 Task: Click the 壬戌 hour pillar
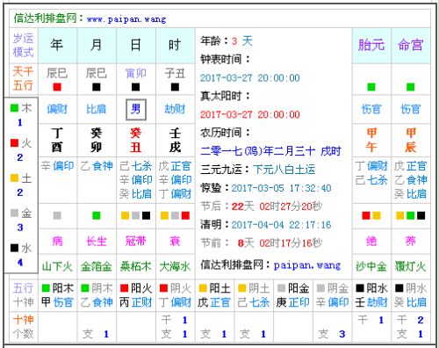pos(175,140)
